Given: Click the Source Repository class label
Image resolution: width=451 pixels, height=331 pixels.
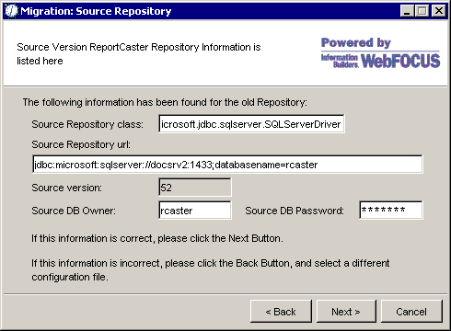Looking at the screenshot, I should (x=87, y=124).
